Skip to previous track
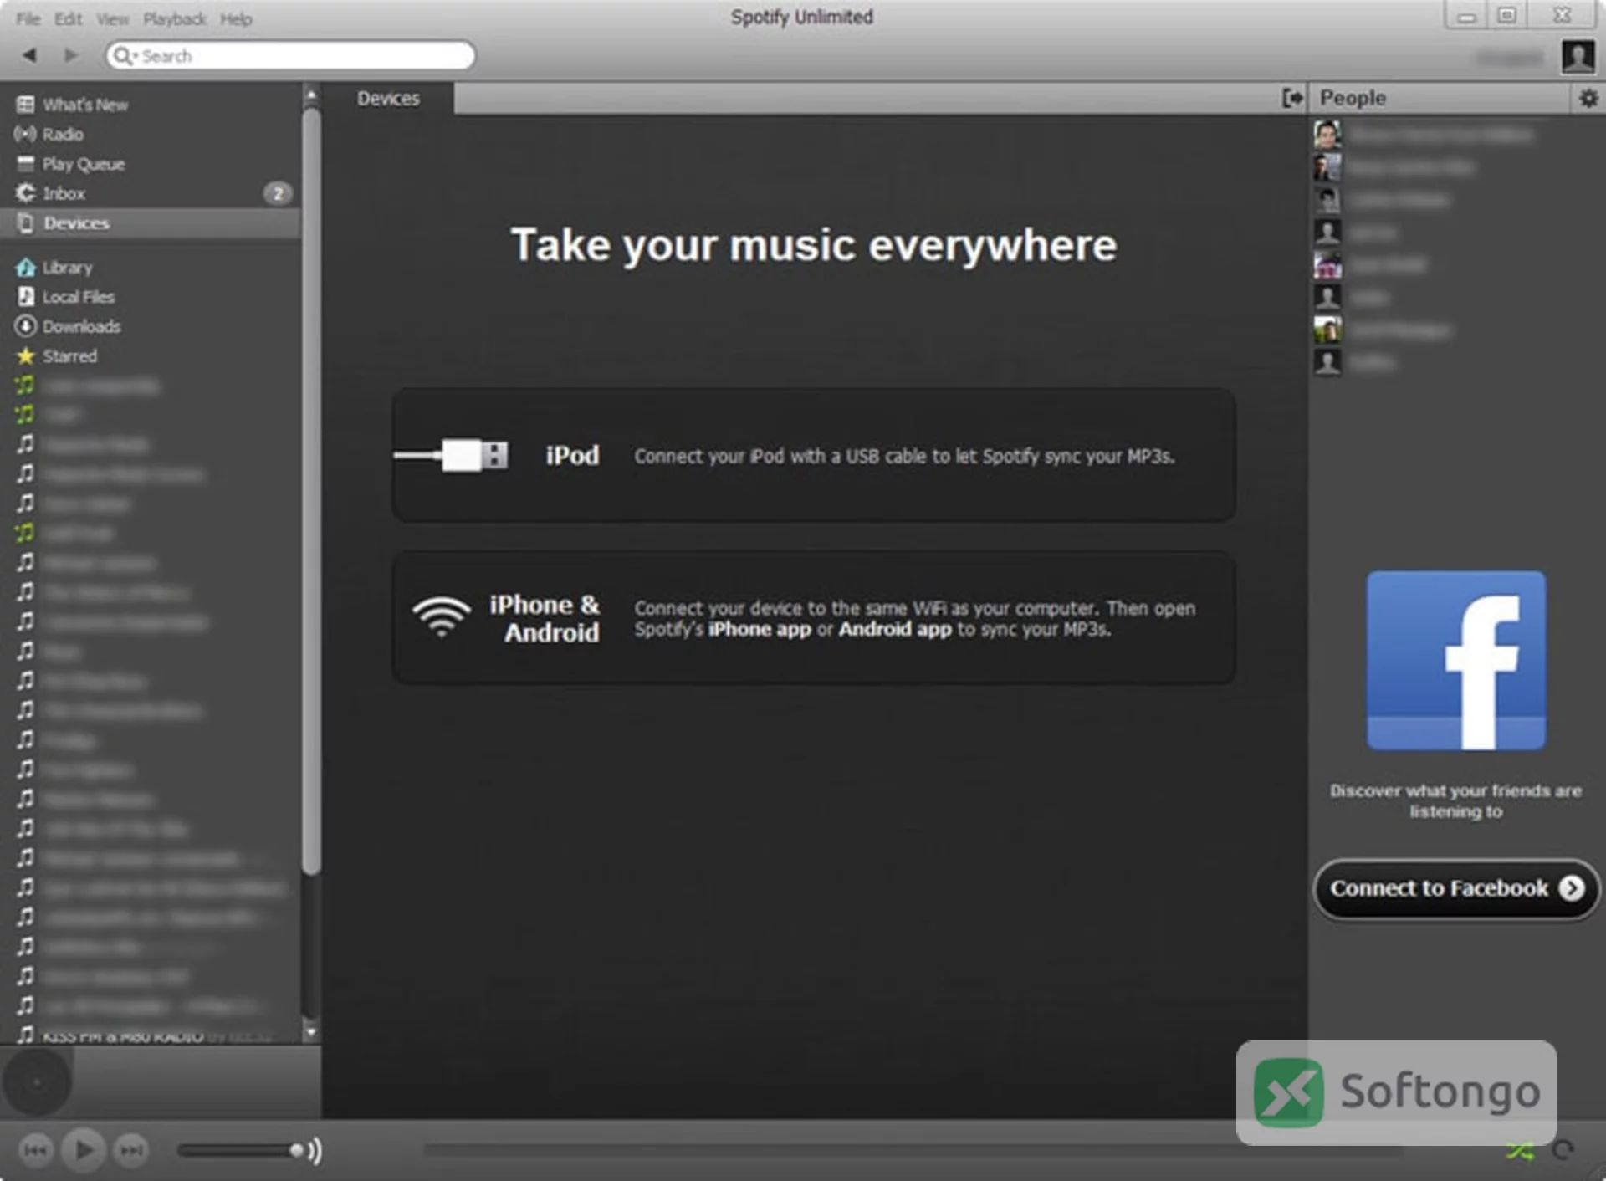This screenshot has width=1606, height=1181. 35,1151
